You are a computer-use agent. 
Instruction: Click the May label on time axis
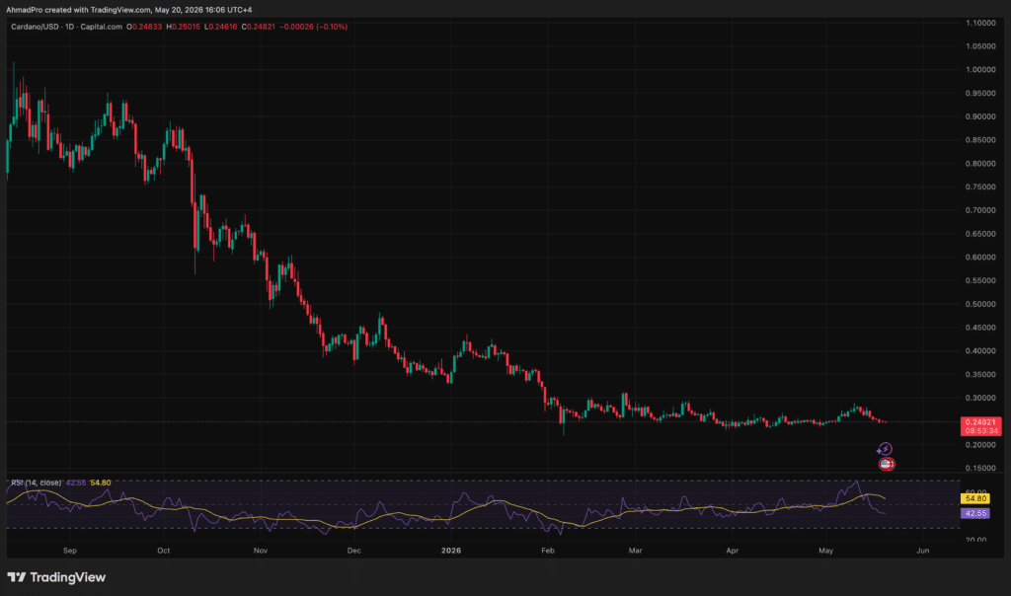coord(826,551)
